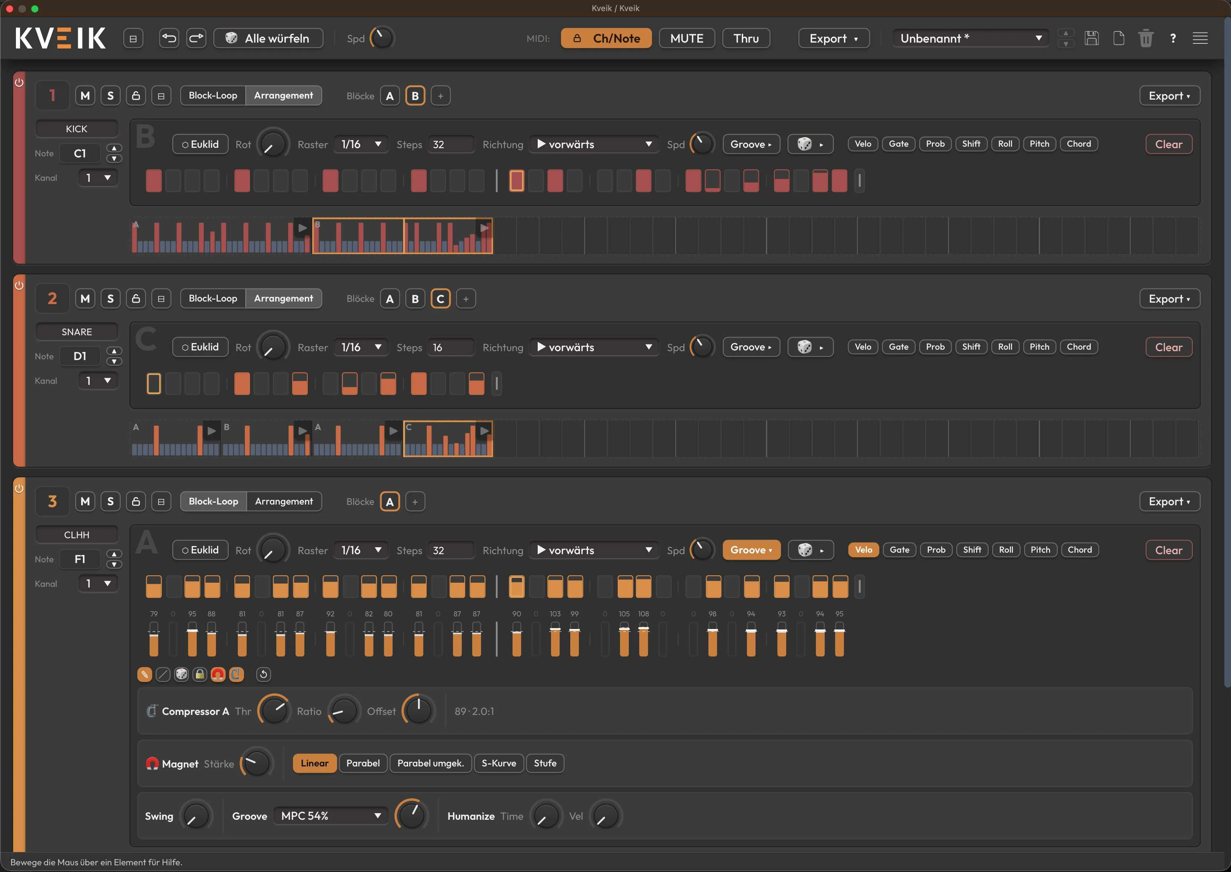
Task: Solo track 3 with the S button
Action: point(110,502)
